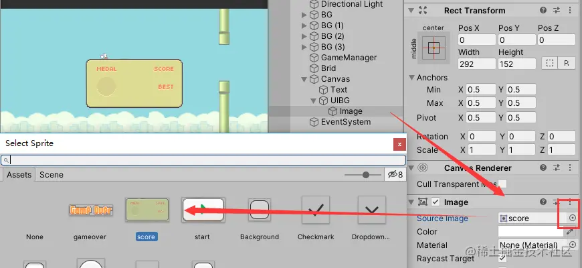Viewport: 582px width, 268px height.
Task: Expand the BG (2) hierarchy arrow
Action: click(x=304, y=36)
